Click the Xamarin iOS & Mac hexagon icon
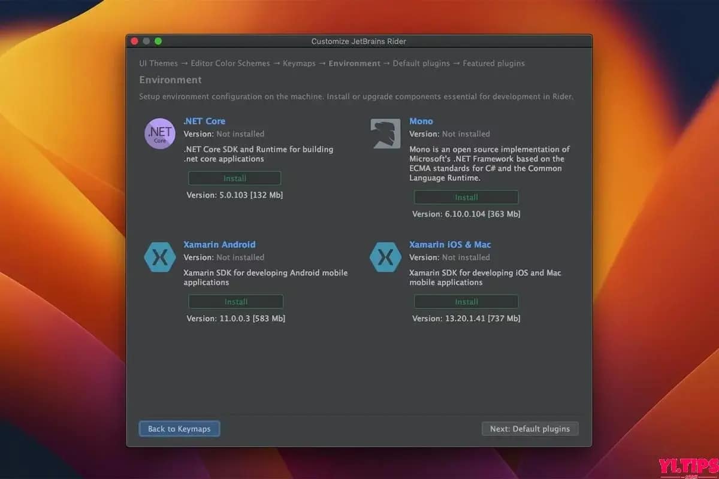 pos(385,257)
